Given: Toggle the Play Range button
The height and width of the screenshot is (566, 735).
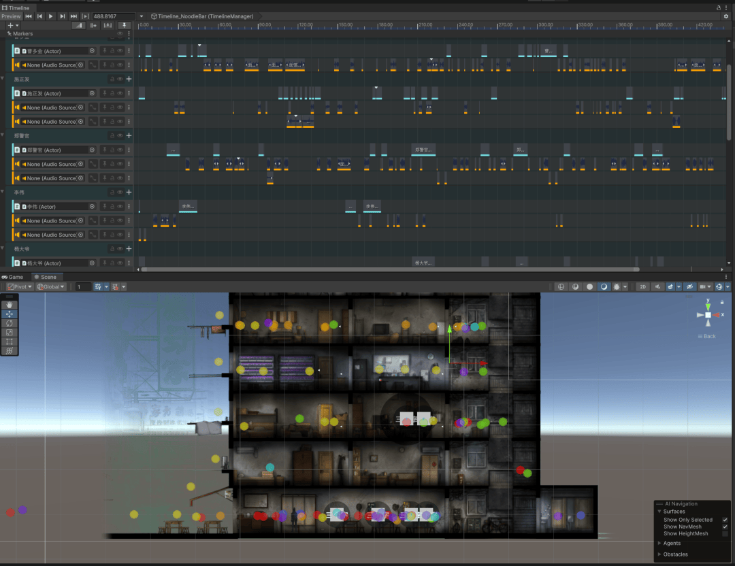Looking at the screenshot, I should 85,16.
